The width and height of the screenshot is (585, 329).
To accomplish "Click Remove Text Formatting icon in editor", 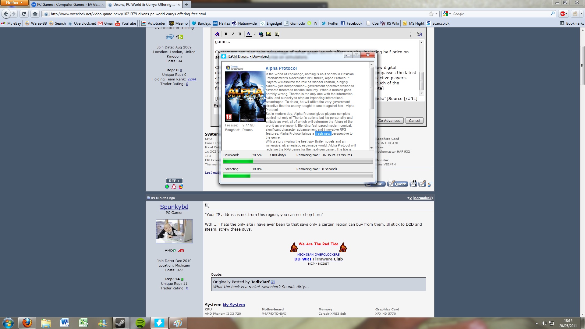I will (217, 34).
